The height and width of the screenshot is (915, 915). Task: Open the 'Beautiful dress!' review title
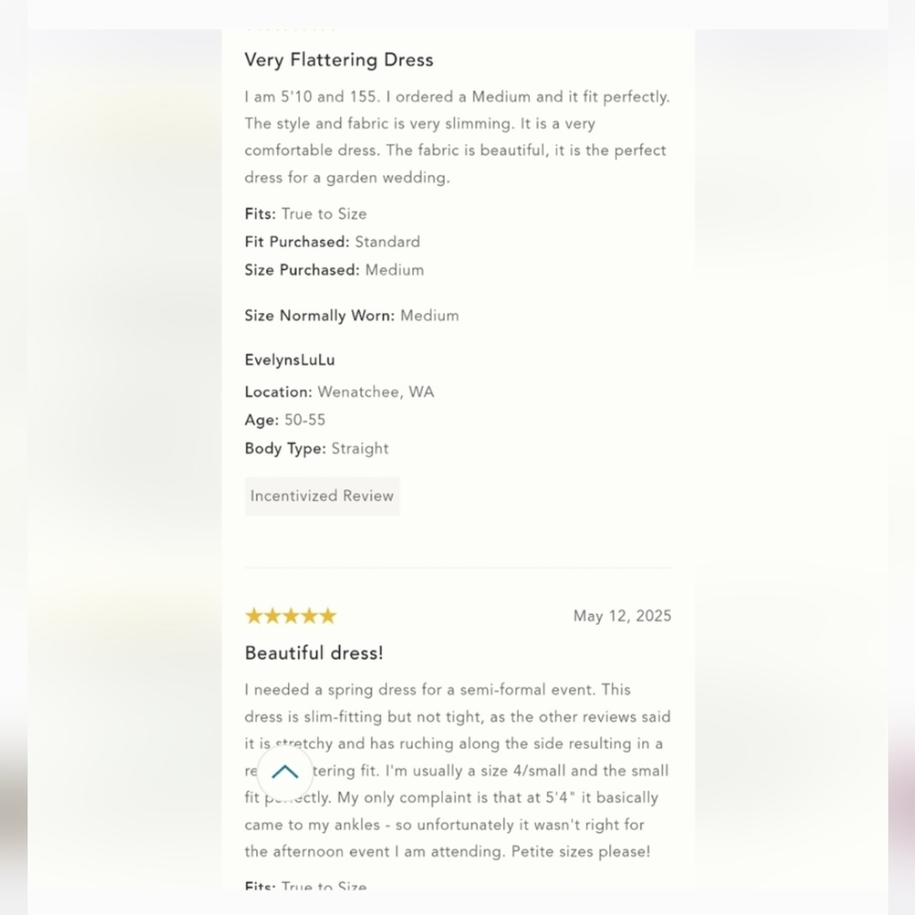click(x=314, y=653)
